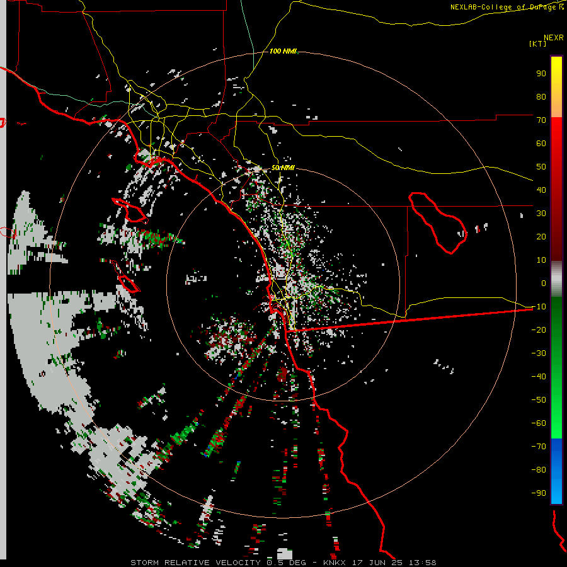Click the 50 label on the velocity scale
567x567 pixels.
click(541, 167)
